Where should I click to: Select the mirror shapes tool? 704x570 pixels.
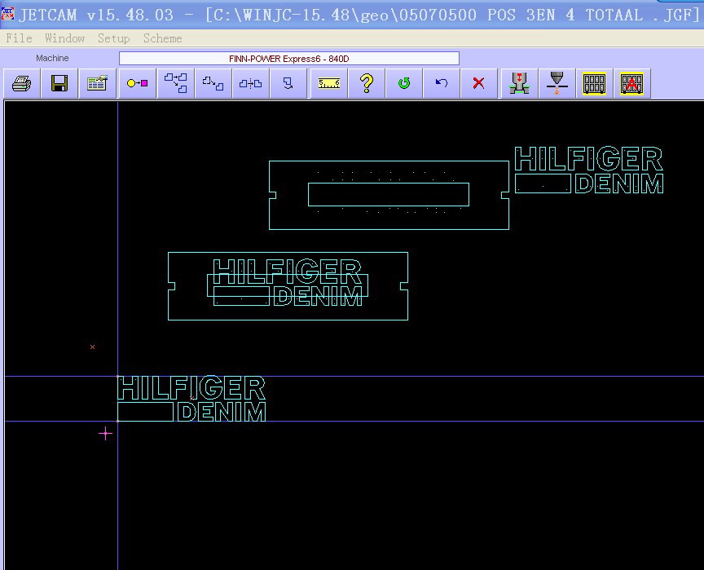[x=250, y=83]
